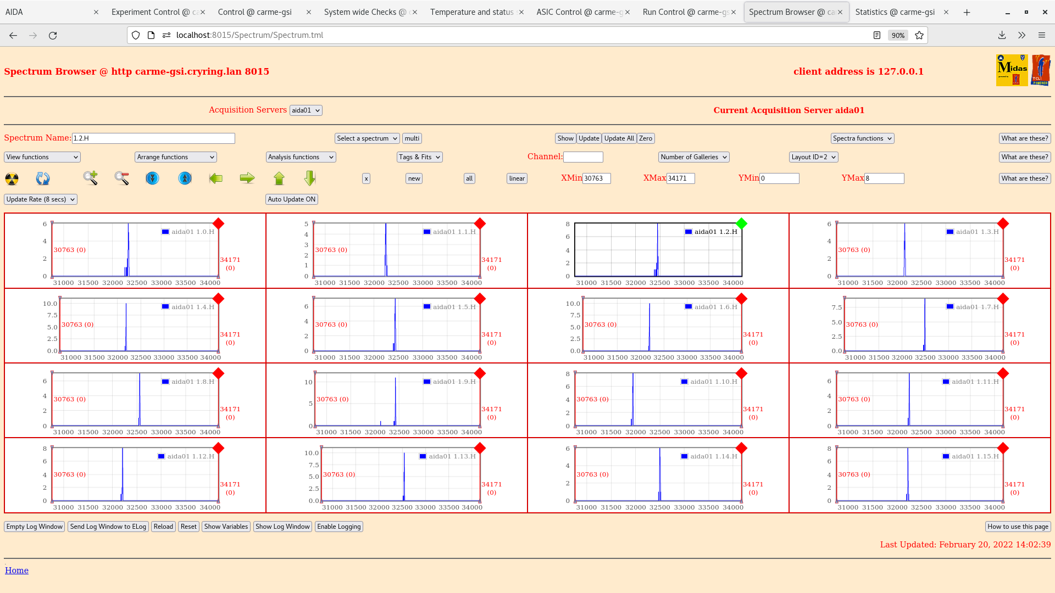The image size is (1055, 593).
Task: Select the Zero spectrum radioactive icon
Action: 11,178
